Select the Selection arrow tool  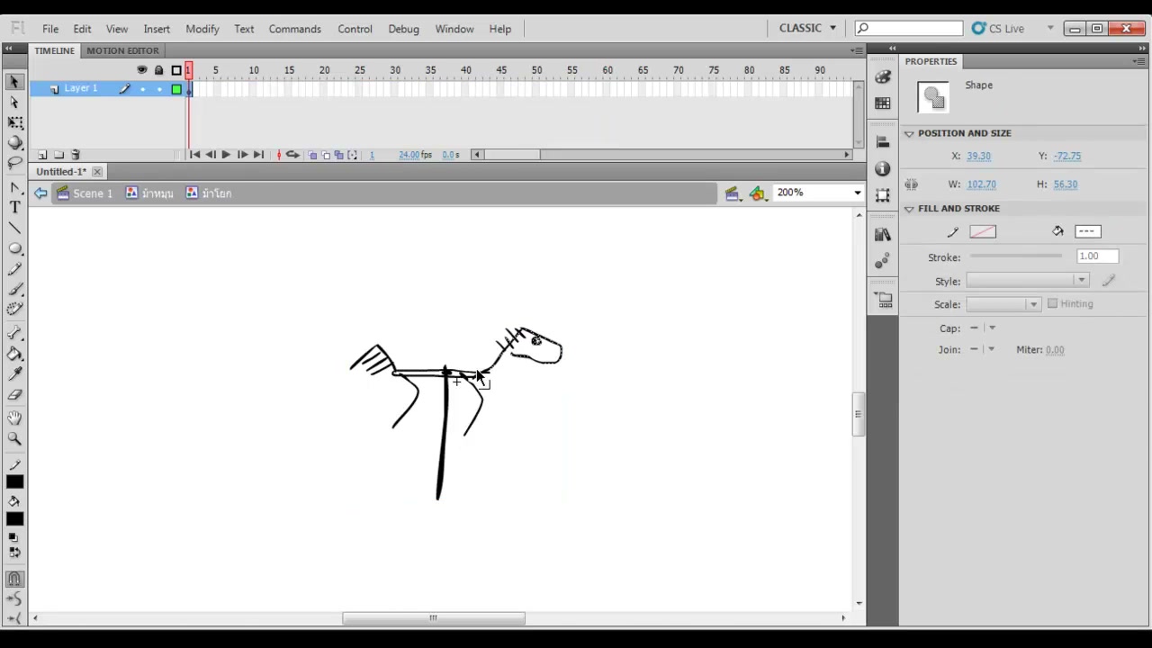pos(14,82)
